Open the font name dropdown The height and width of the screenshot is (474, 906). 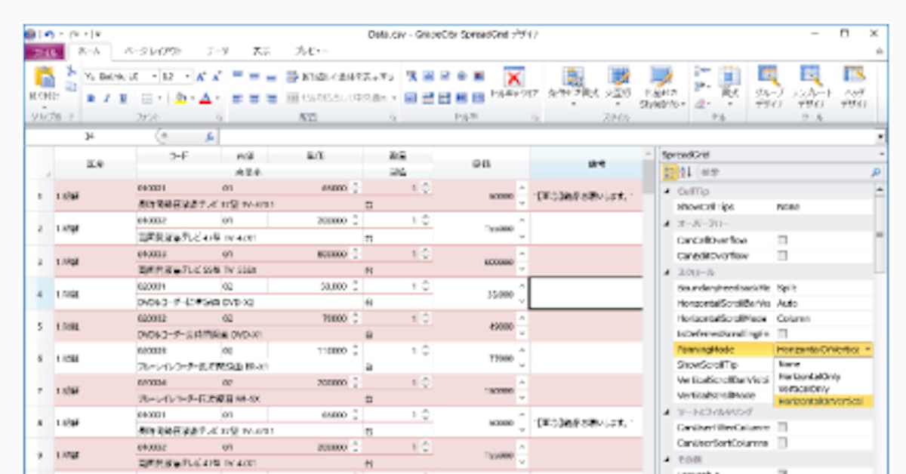[154, 76]
